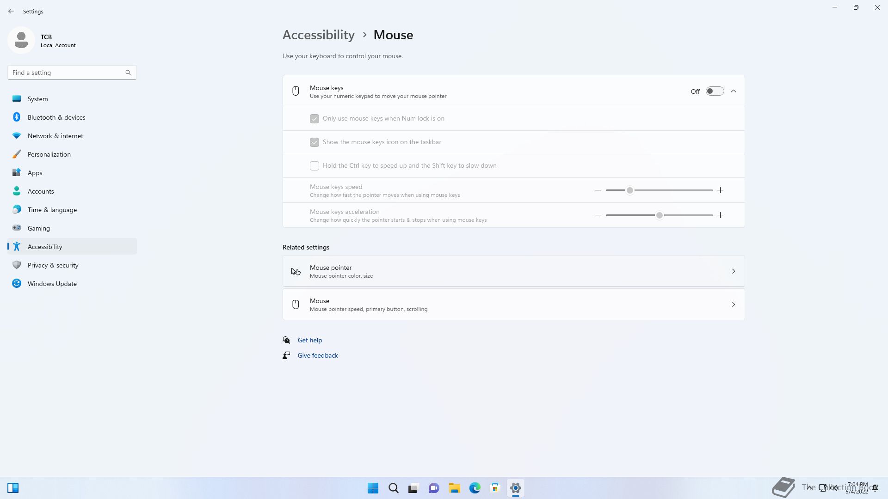This screenshot has width=888, height=499.
Task: Open Give feedback link
Action: [x=318, y=355]
